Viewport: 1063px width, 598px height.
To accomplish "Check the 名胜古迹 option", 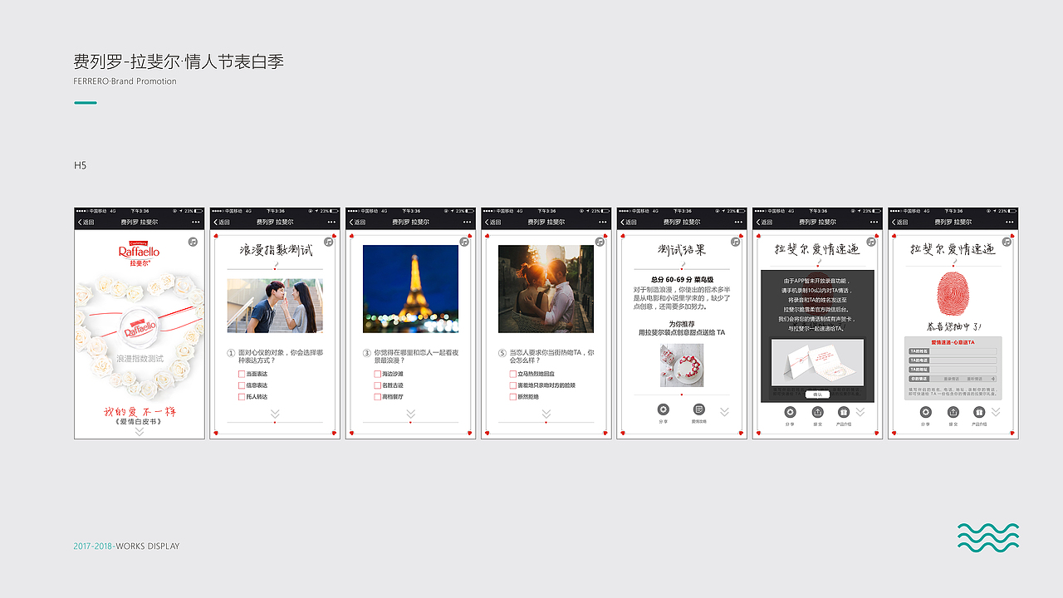I will click(x=377, y=385).
